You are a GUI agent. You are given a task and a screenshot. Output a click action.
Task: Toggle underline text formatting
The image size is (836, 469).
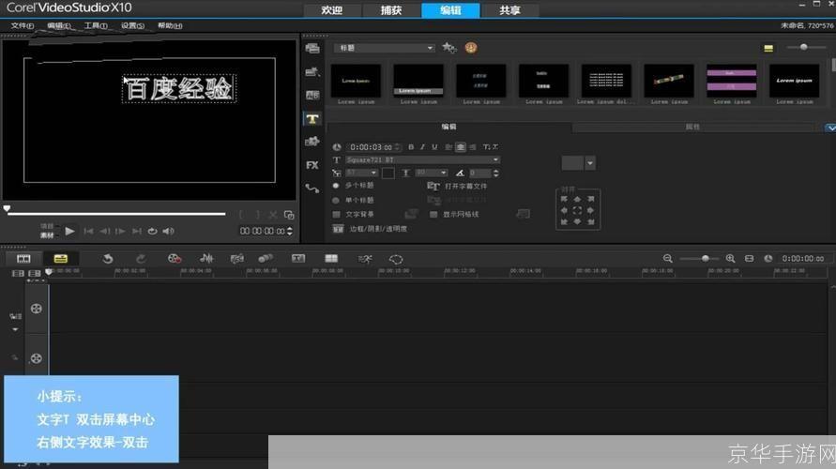[x=434, y=147]
